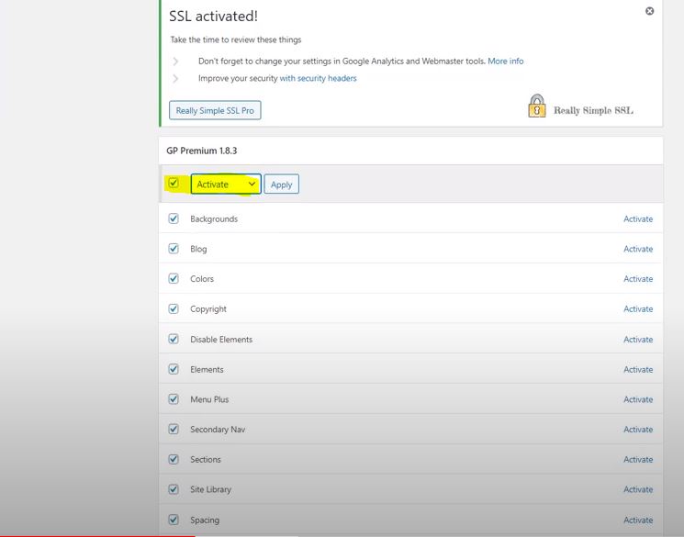This screenshot has width=684, height=537.
Task: Click the Menu Plus label
Action: tap(209, 399)
